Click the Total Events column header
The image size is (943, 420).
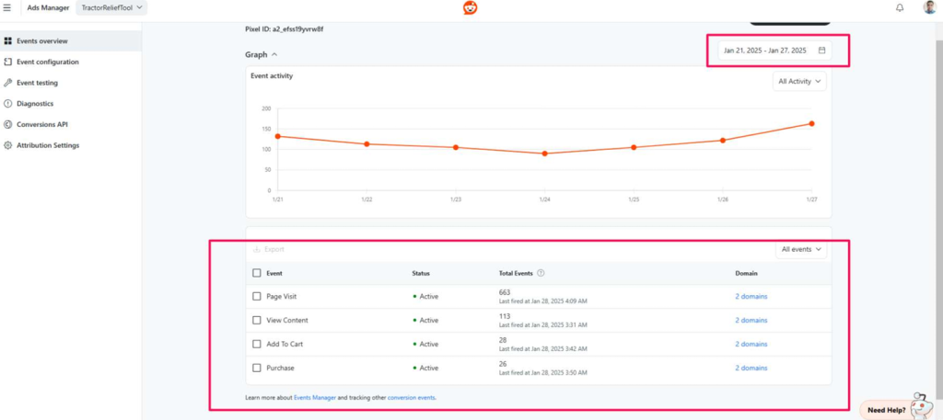point(516,273)
